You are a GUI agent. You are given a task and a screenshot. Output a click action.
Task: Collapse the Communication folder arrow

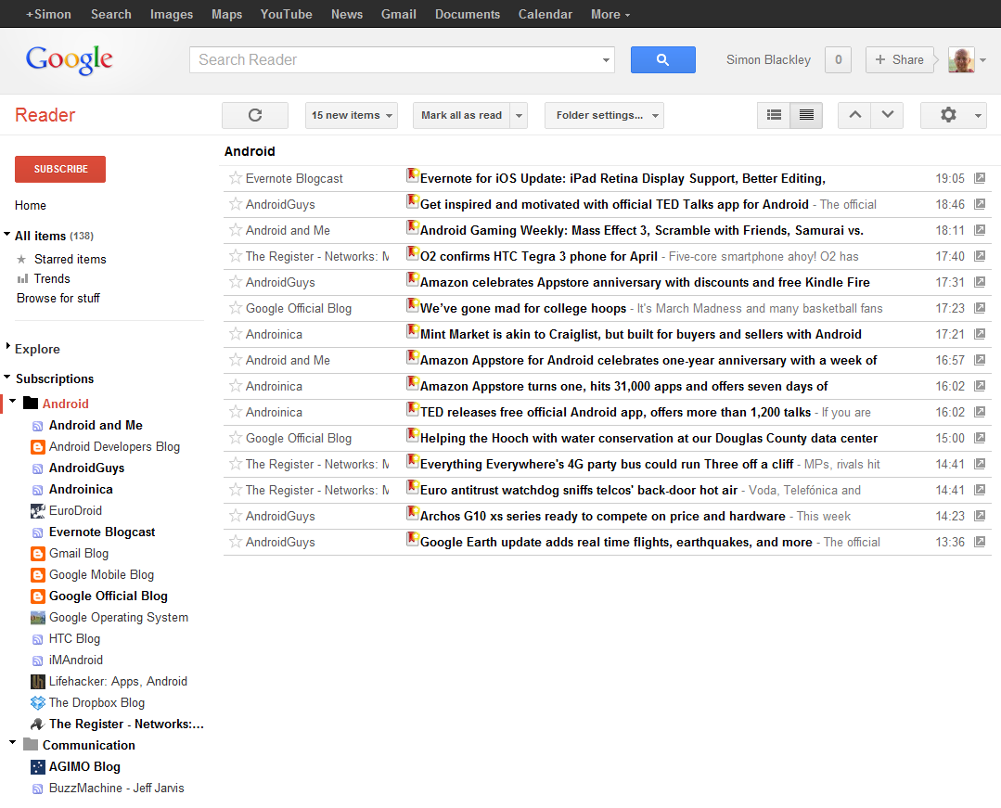pos(13,743)
